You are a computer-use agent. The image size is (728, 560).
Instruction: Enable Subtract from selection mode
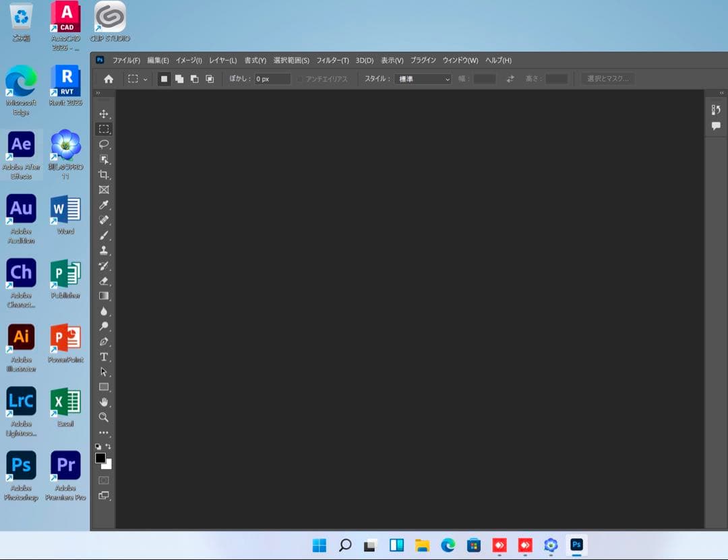tap(194, 79)
